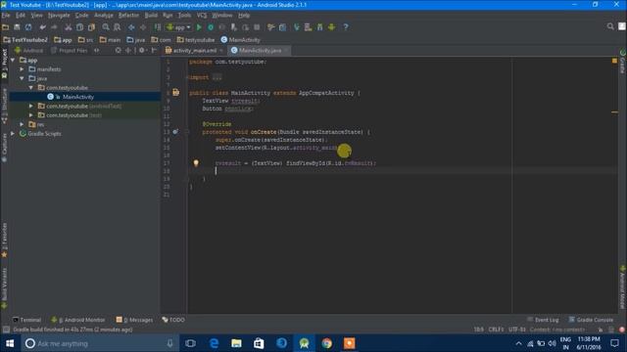Open the app run configuration dropdown
Viewport: 627px width, 352px height.
click(x=178, y=27)
